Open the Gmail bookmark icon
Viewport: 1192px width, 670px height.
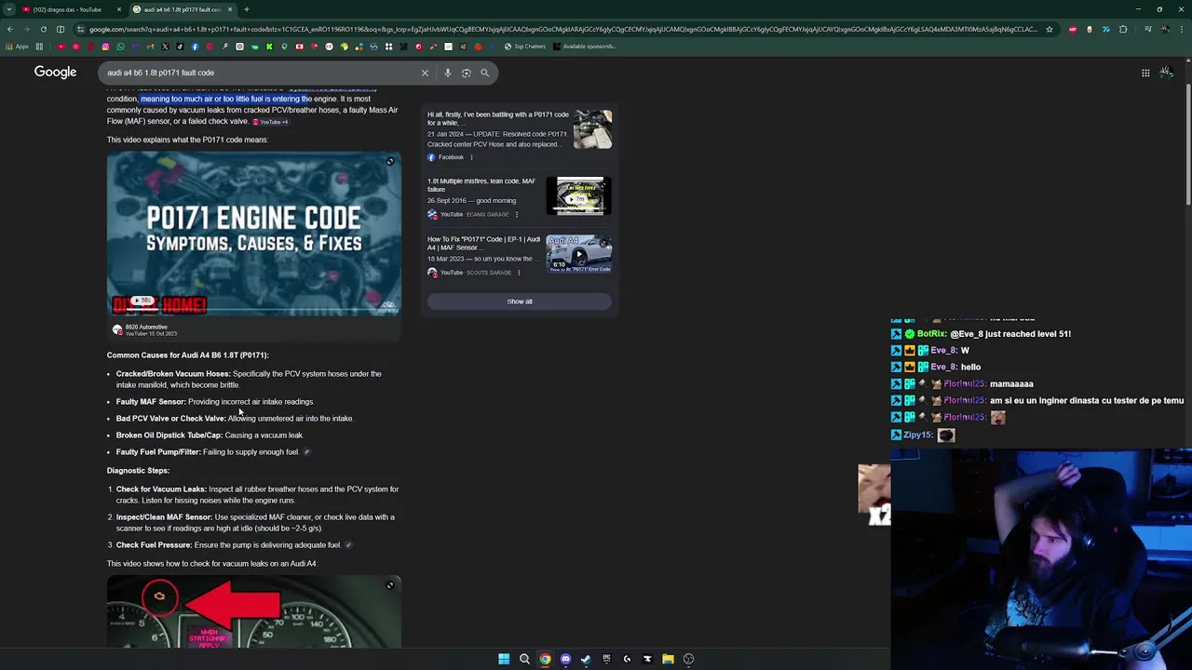pyautogui.click(x=150, y=47)
